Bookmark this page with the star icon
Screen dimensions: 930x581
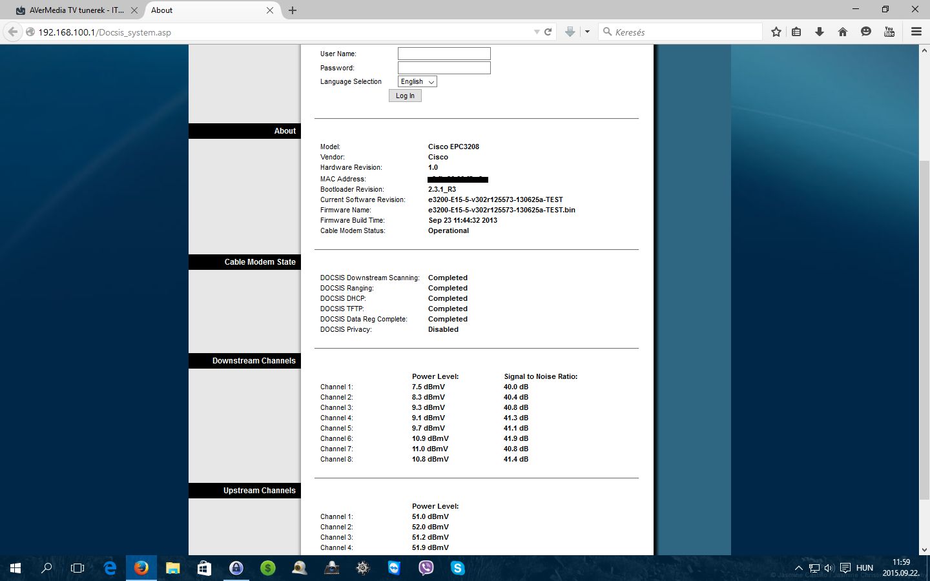[776, 32]
